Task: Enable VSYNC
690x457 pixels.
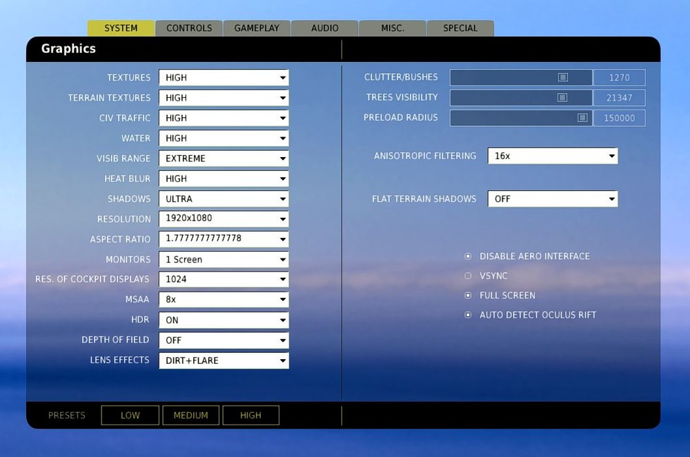Action: pyautogui.click(x=468, y=275)
